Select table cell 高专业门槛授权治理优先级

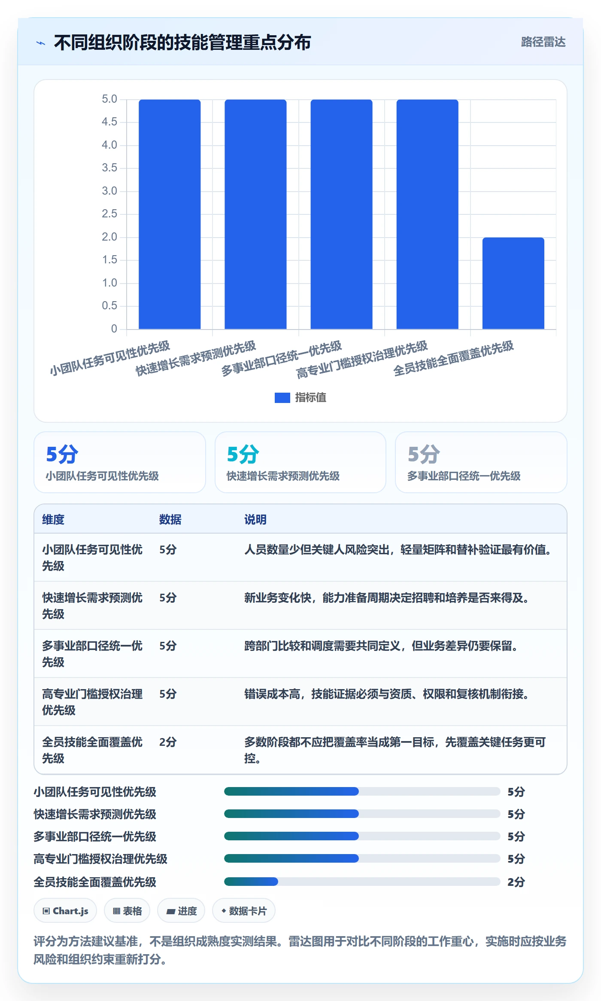pos(93,702)
